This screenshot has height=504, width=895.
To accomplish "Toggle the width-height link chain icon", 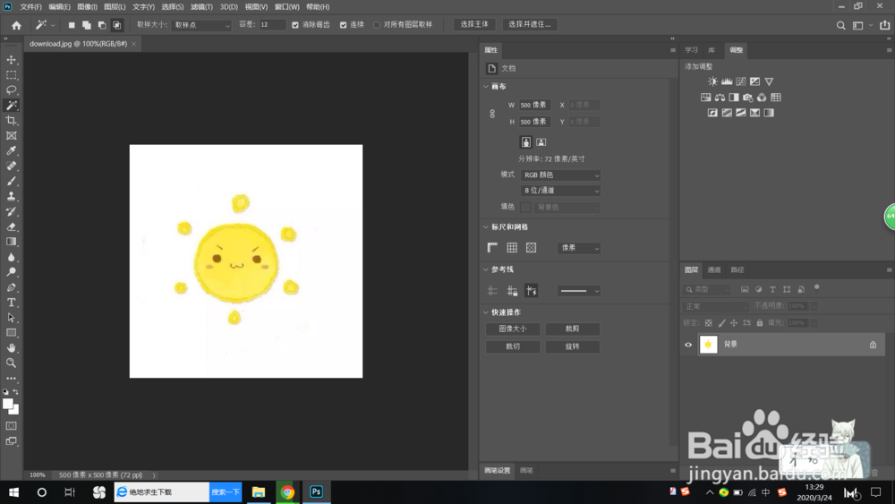I will pos(492,114).
